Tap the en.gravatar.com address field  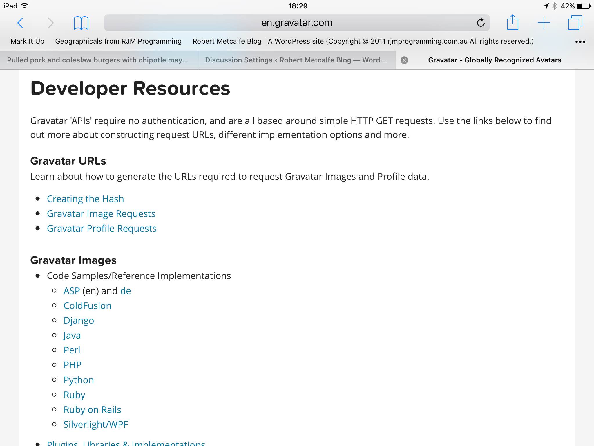pos(297,23)
